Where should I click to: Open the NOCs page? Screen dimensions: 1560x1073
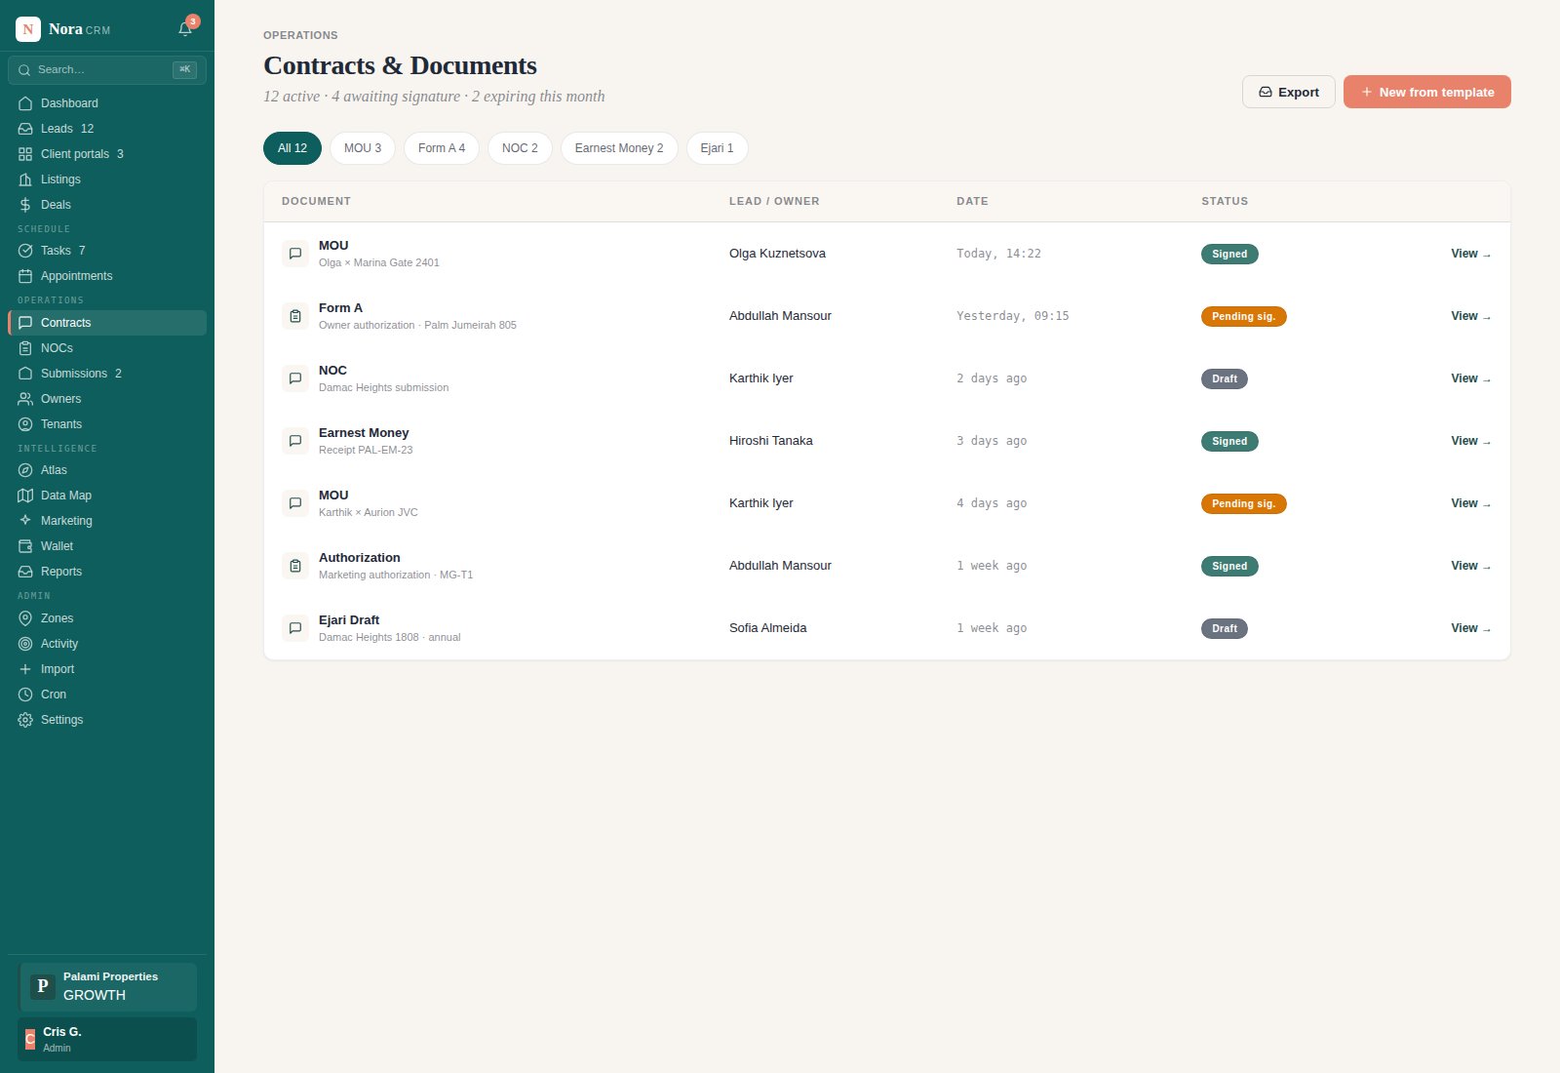[x=107, y=348]
